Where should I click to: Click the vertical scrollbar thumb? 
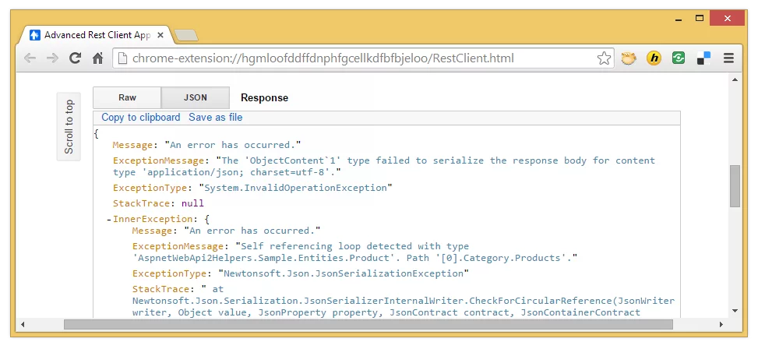tap(735, 186)
